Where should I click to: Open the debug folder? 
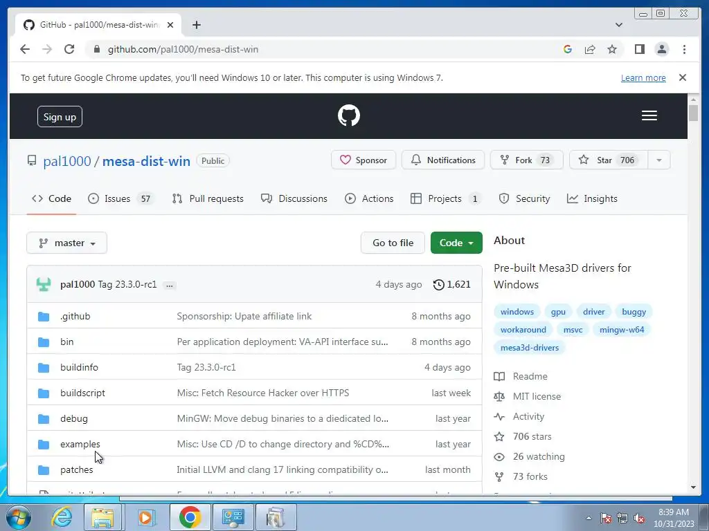click(x=73, y=418)
